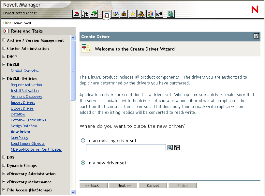Expand the Cluster Administration category

coord(3,48)
